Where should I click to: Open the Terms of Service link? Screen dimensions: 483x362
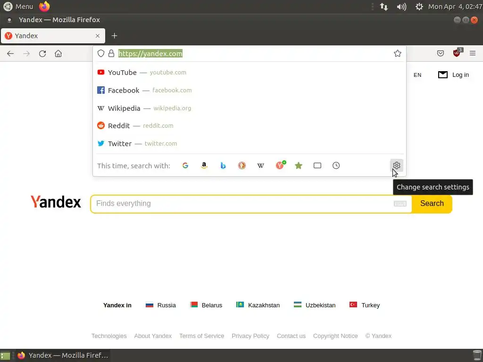click(201, 336)
